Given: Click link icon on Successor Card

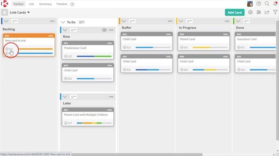Looking at the screenshot, I should pos(239,47).
